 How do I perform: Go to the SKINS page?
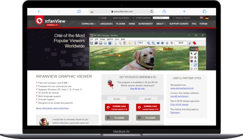tap(132, 24)
